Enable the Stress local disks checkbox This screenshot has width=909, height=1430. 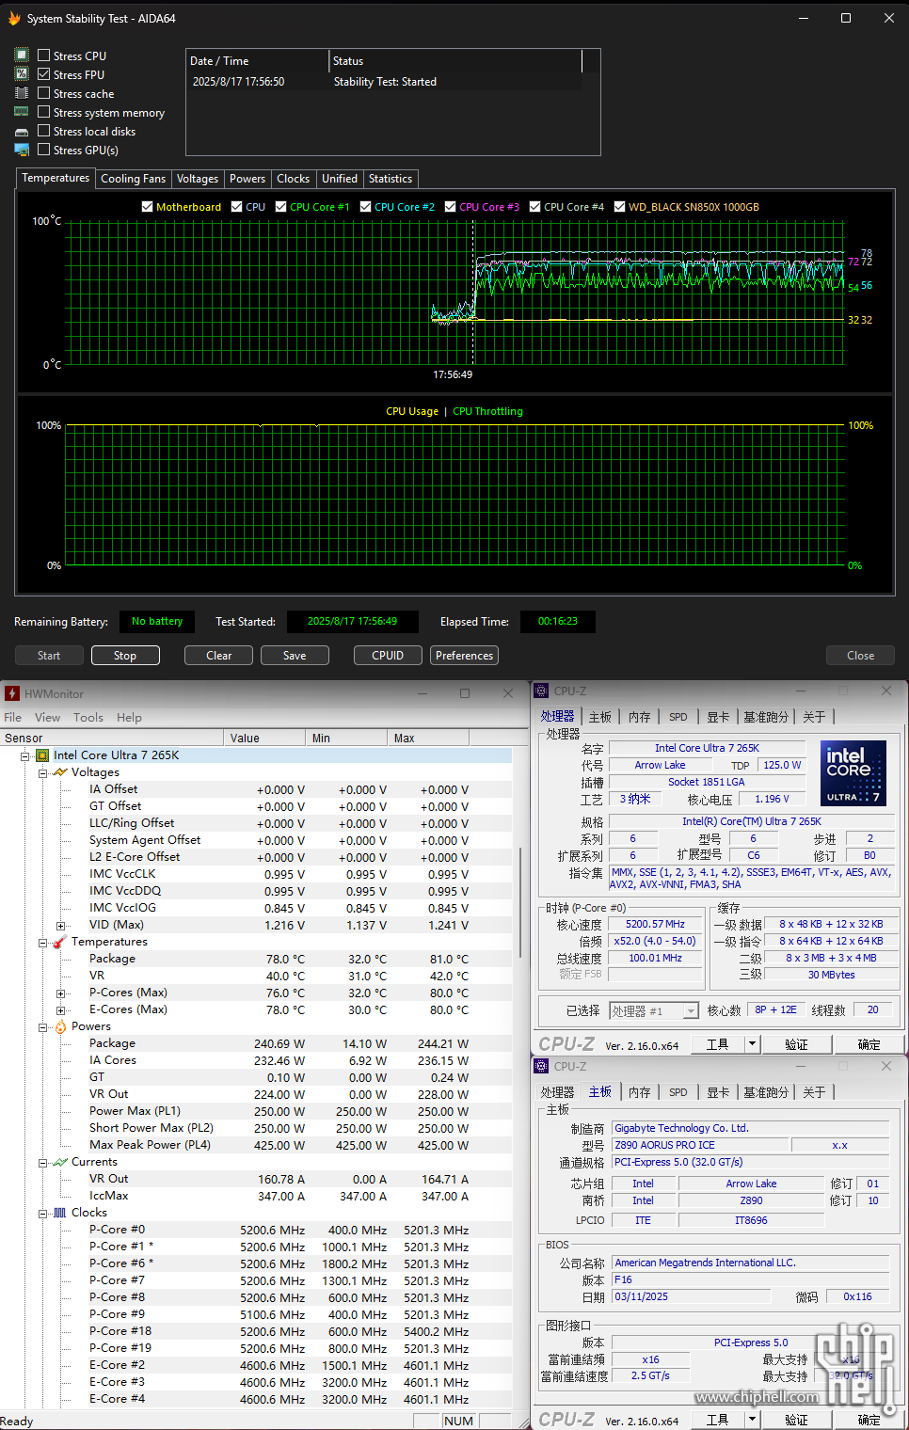[43, 131]
